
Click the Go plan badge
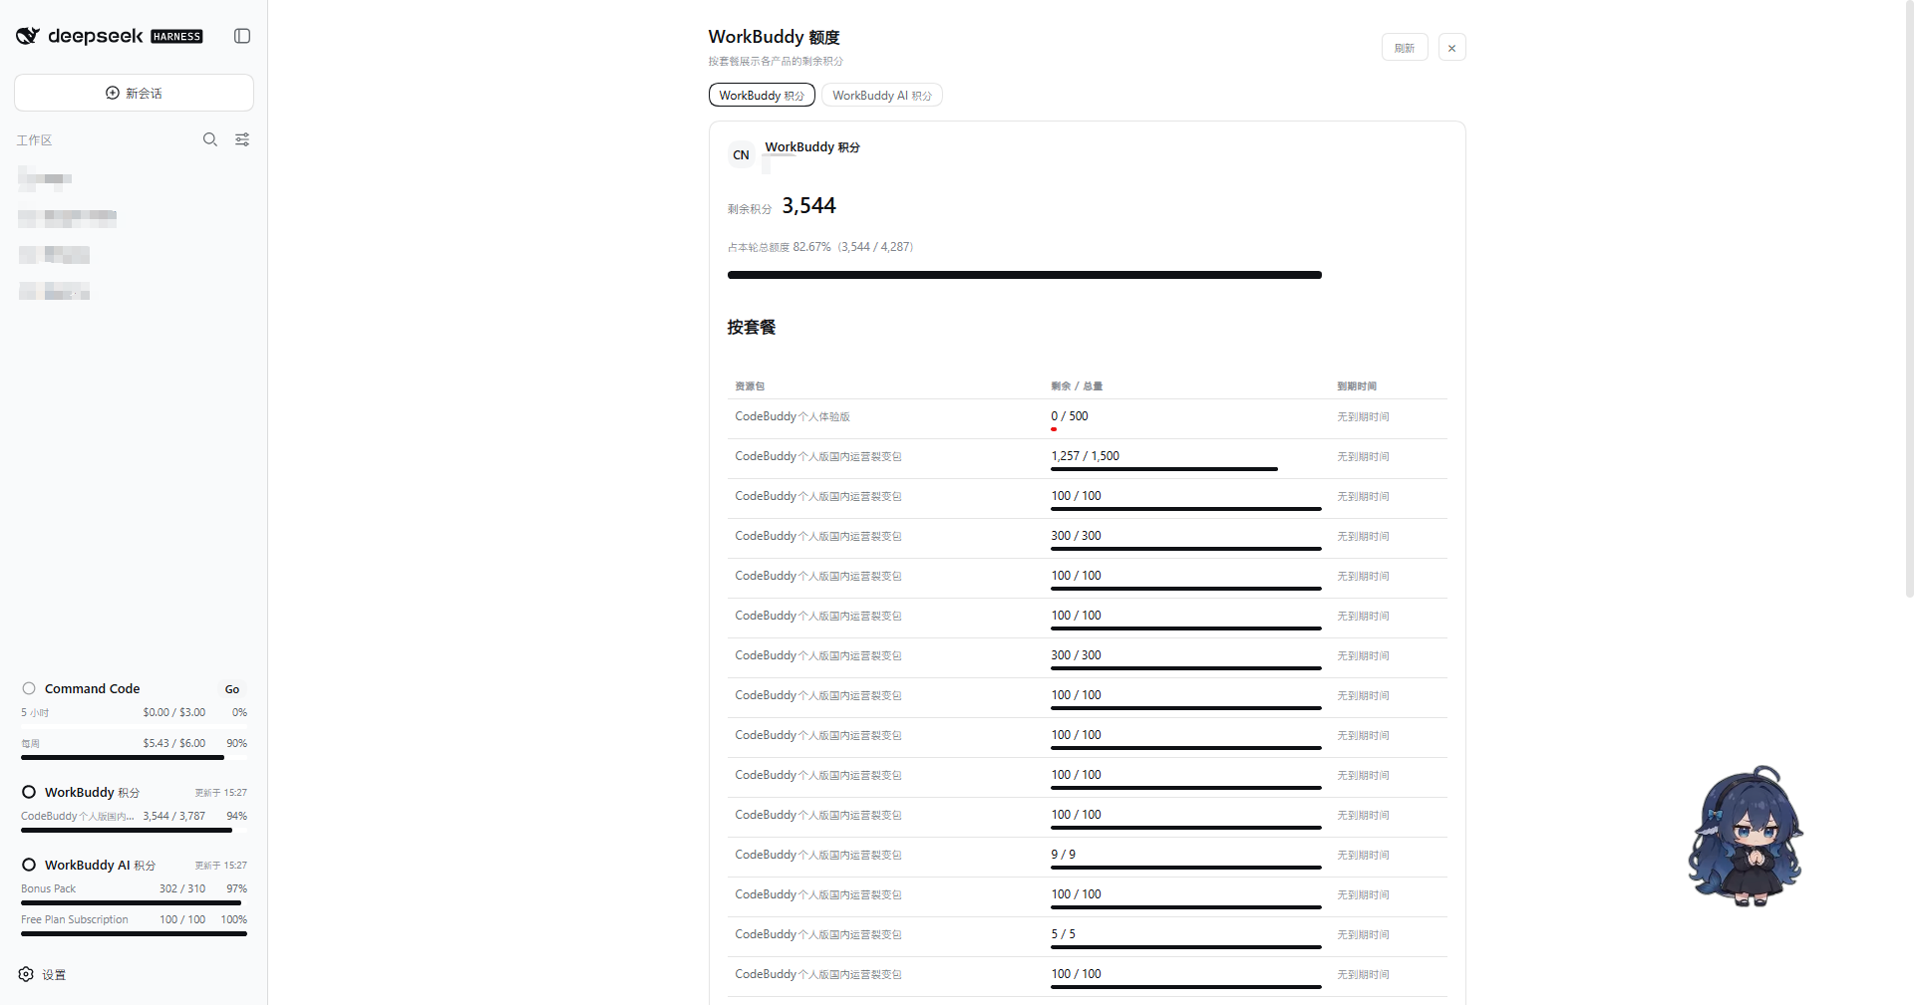tap(232, 689)
